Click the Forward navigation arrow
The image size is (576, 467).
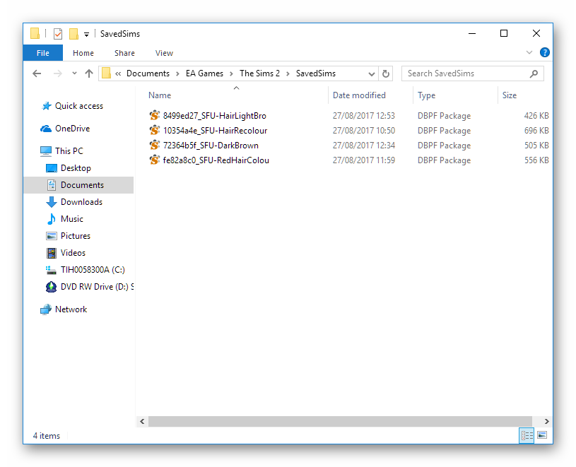tap(58, 73)
